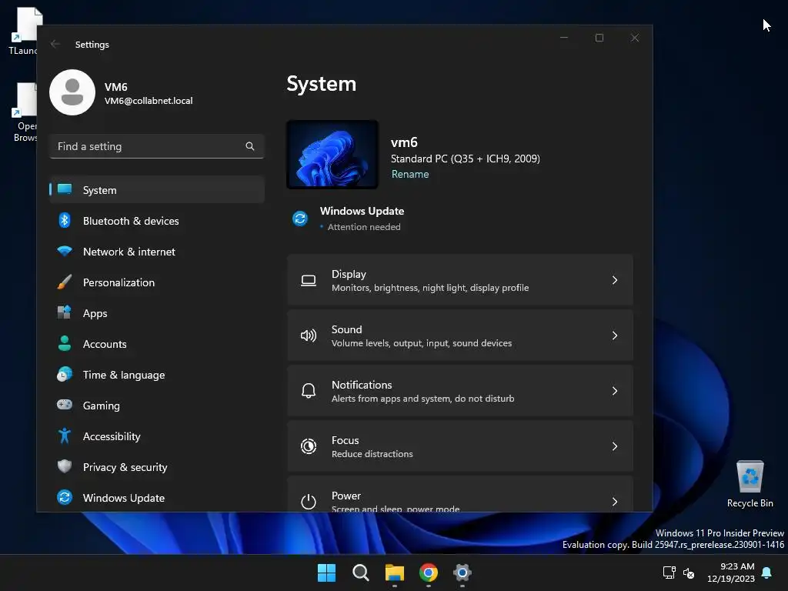Click the Windows Update sidebar icon
This screenshot has width=788, height=591.
(x=65, y=497)
